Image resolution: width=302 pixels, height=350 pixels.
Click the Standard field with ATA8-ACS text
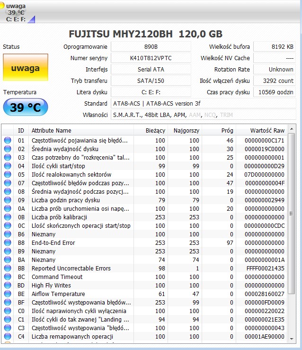tap(204, 104)
